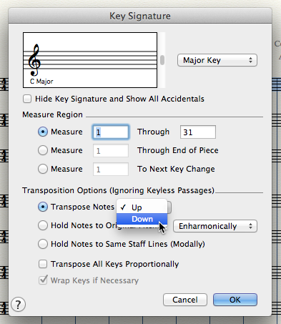
Task: Select Measure Through End of Piece radio
Action: pos(43,150)
